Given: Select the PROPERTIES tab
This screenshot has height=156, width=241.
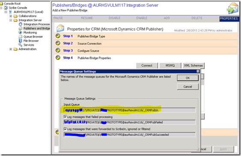Looking at the screenshot, I should click(229, 19).
